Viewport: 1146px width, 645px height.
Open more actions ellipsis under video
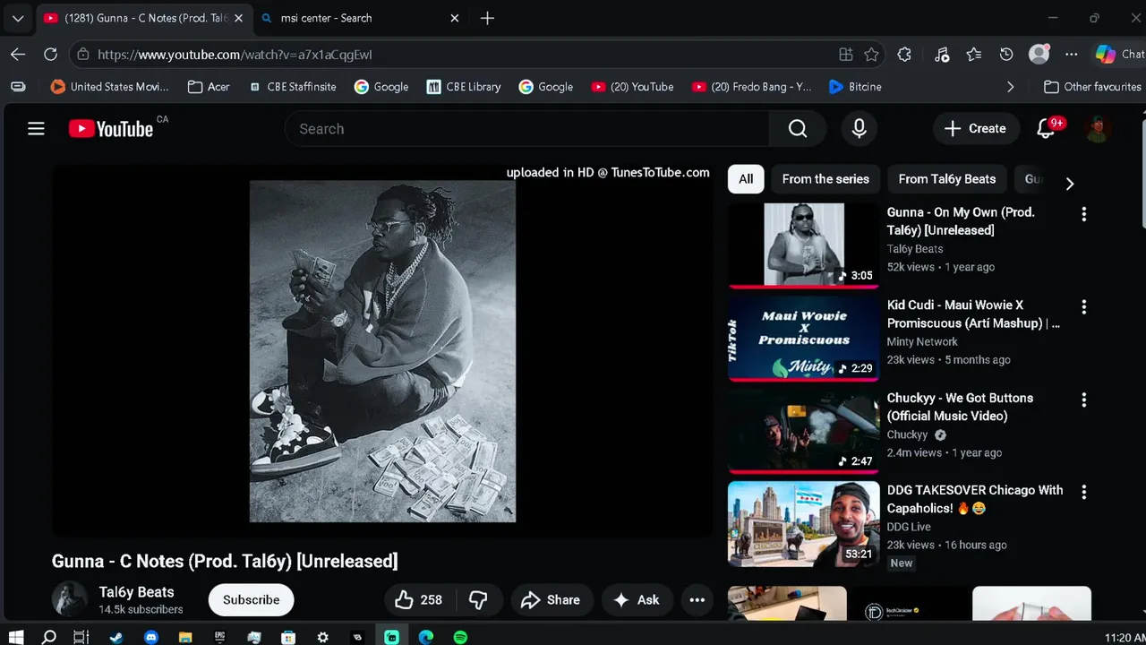pos(697,600)
